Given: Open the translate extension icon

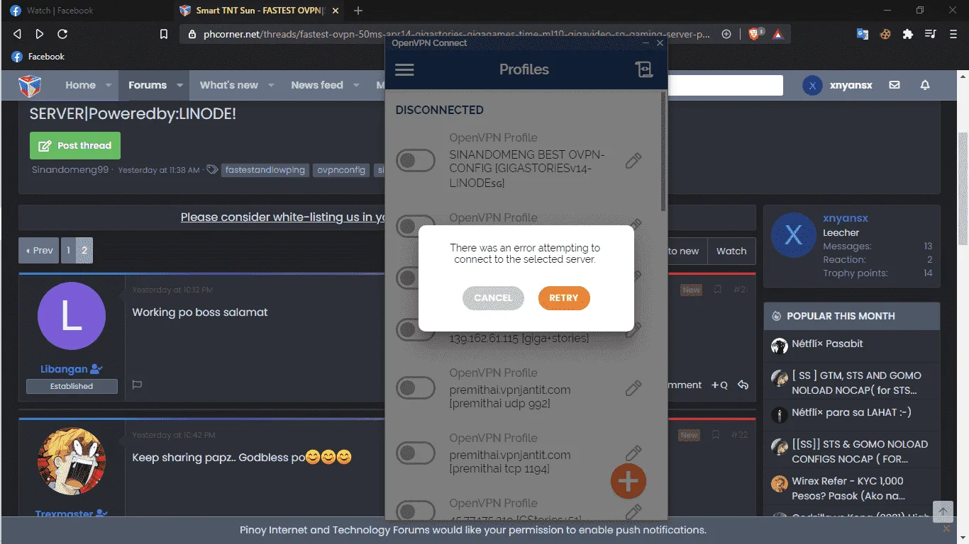Looking at the screenshot, I should (x=863, y=34).
